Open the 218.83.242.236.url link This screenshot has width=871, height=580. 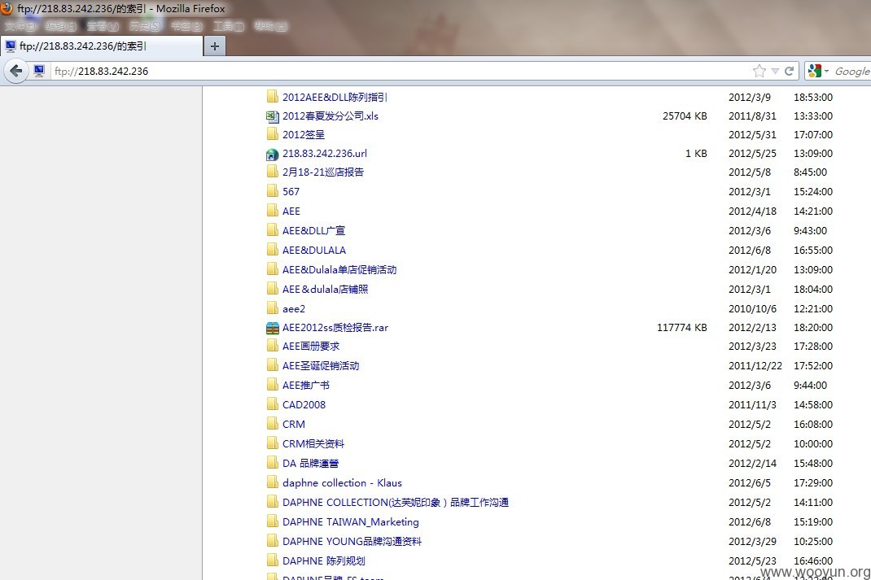click(325, 153)
